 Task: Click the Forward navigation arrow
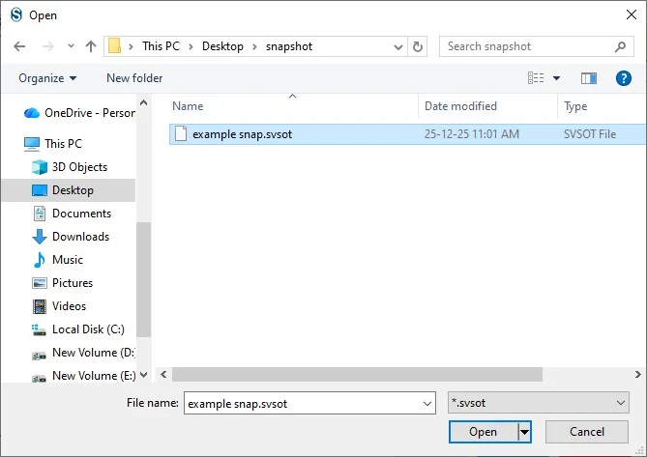point(48,46)
